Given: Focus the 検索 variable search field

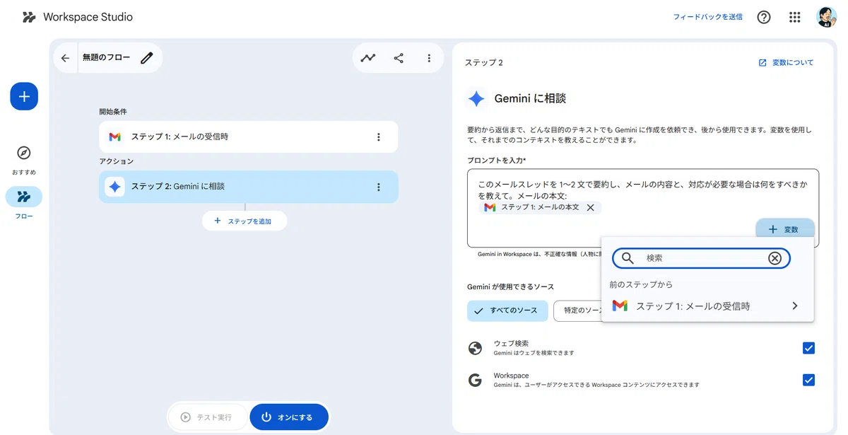Looking at the screenshot, I should click(x=701, y=258).
